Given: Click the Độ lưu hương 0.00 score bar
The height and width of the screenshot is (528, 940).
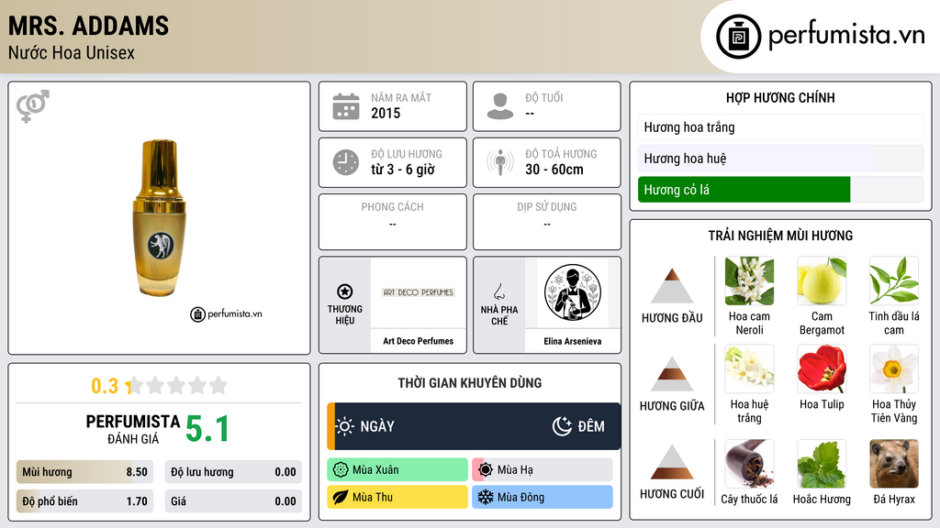Looking at the screenshot, I should pyautogui.click(x=233, y=472).
